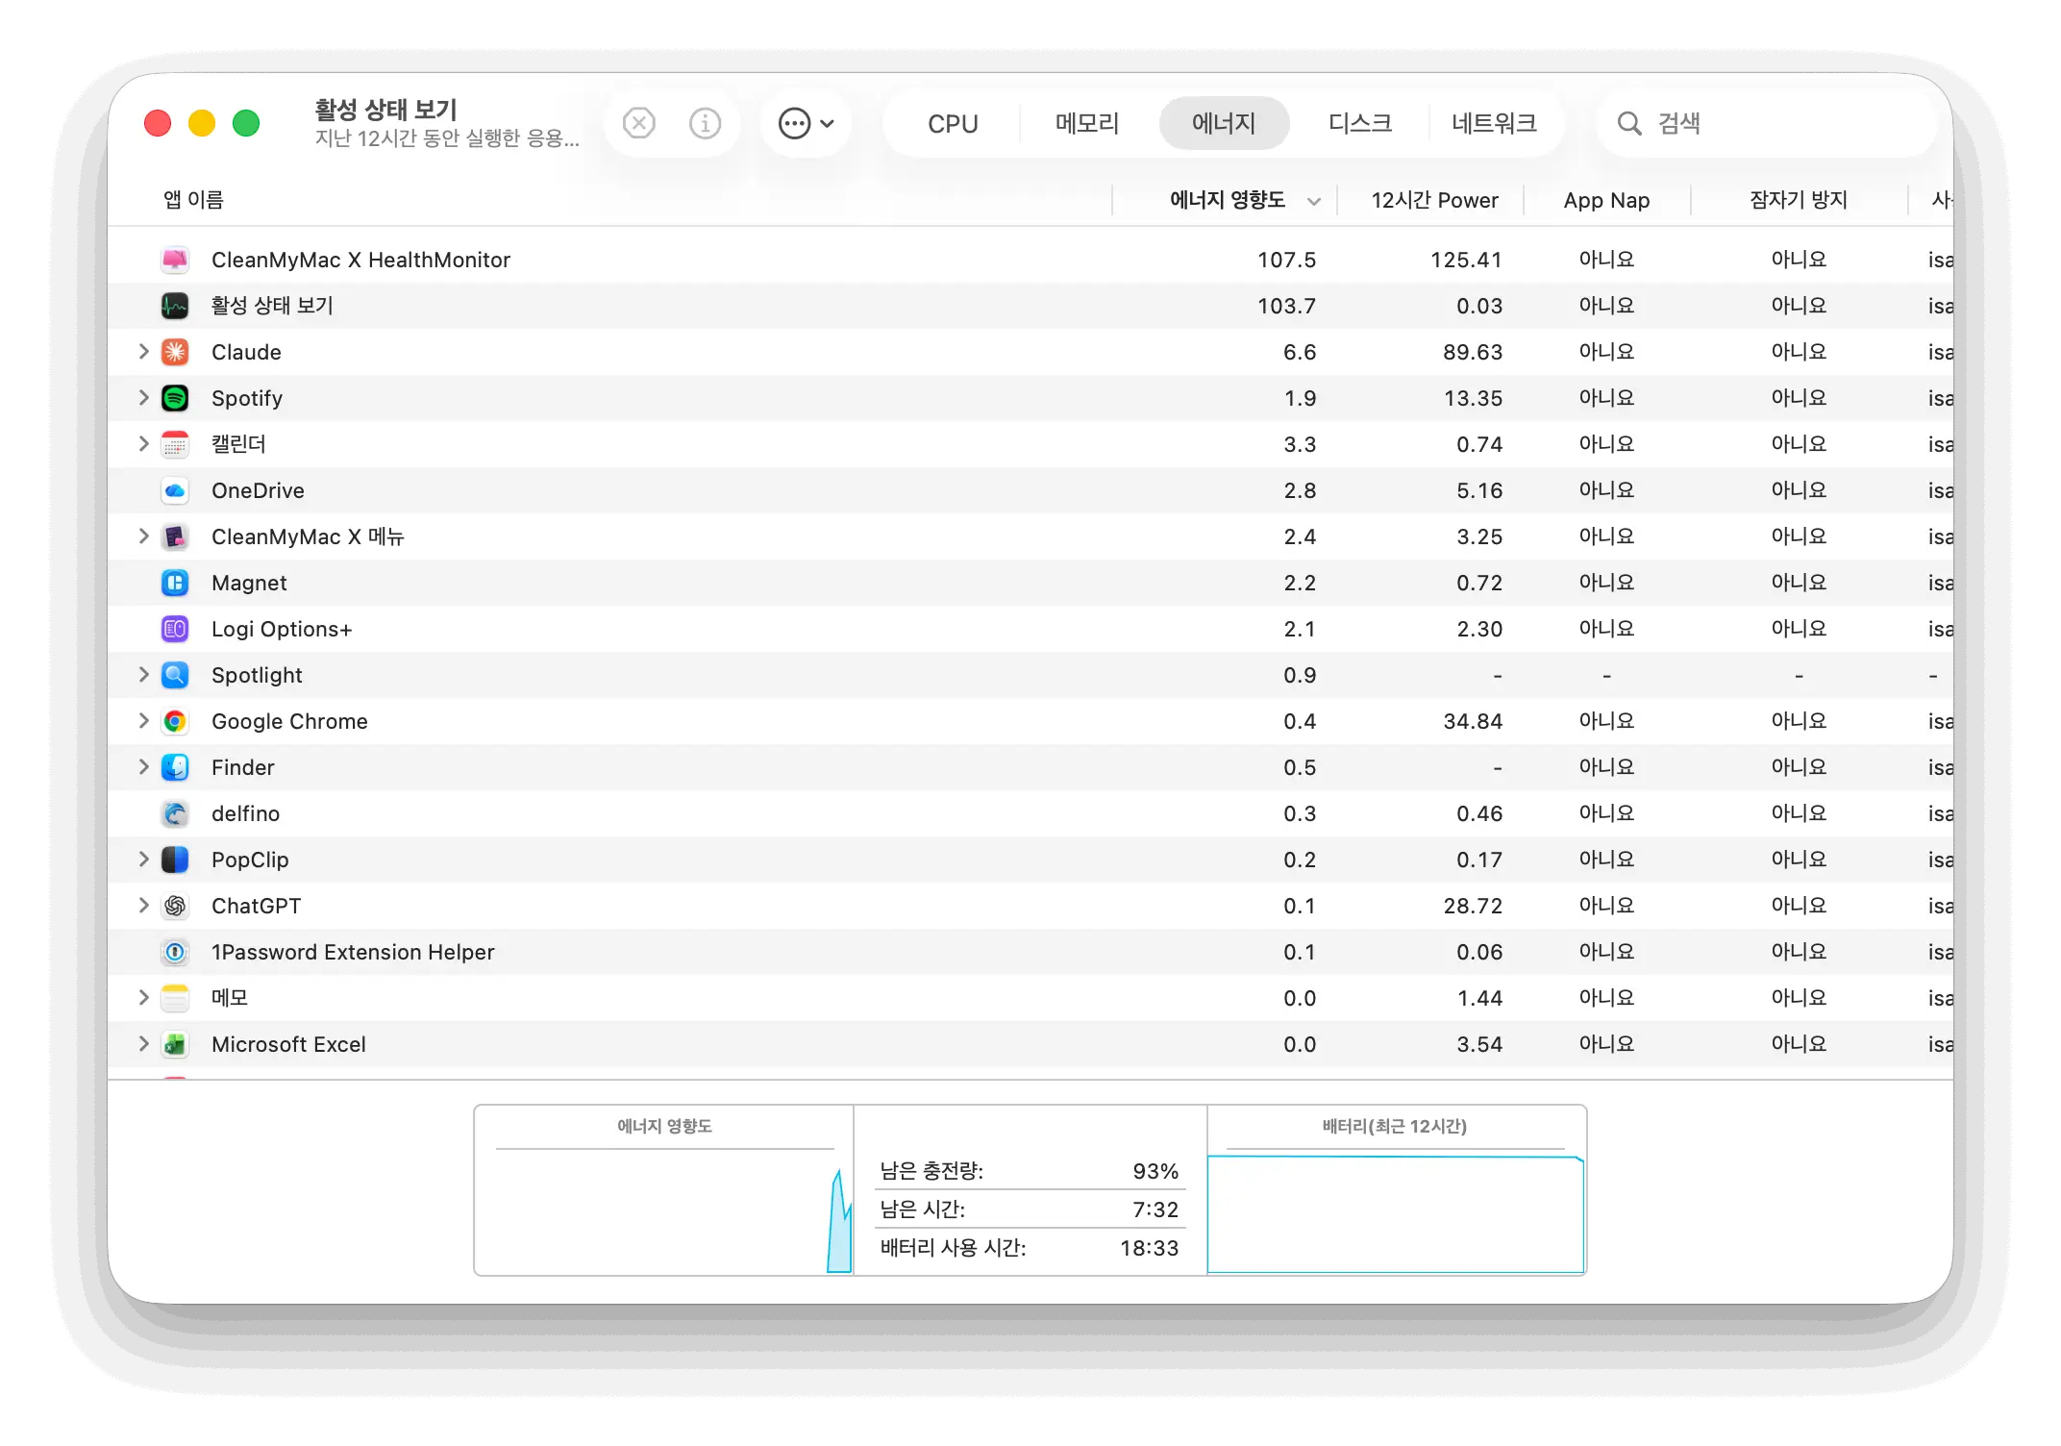The height and width of the screenshot is (1446, 2061).
Task: Click the CleanMyMac X 메뉴 icon
Action: coord(175,536)
